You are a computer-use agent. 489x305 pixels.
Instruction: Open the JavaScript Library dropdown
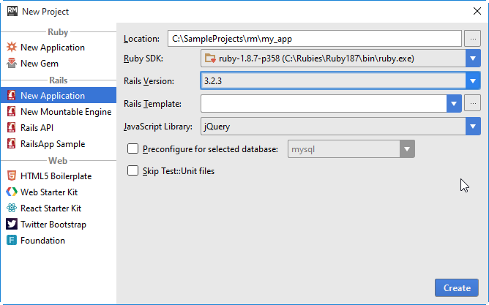point(472,127)
